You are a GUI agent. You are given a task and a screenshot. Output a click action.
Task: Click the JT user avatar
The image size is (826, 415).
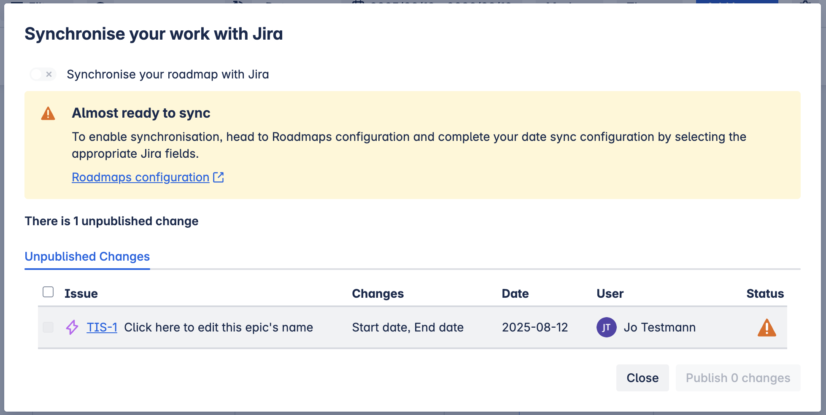pyautogui.click(x=606, y=327)
